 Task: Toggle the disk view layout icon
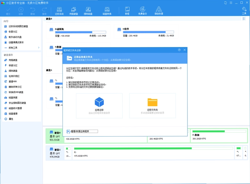coord(244,19)
